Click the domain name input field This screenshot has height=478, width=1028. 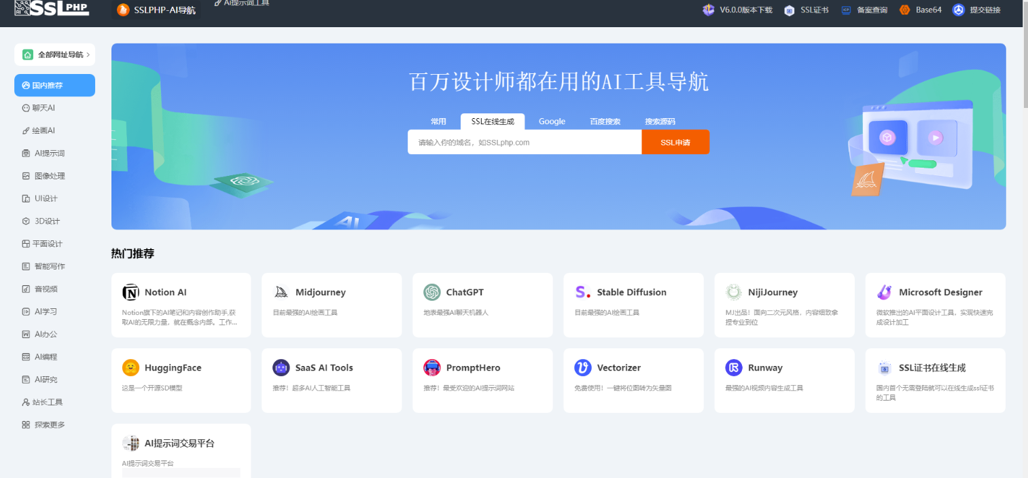coord(525,143)
